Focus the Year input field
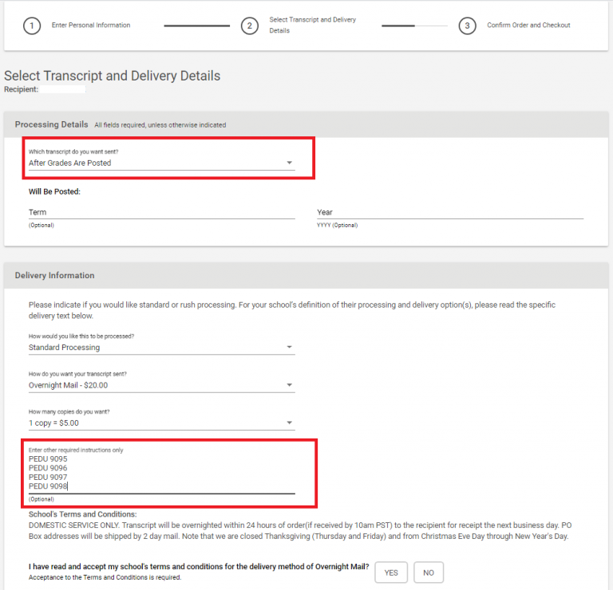This screenshot has height=590, width=613. pyautogui.click(x=449, y=212)
